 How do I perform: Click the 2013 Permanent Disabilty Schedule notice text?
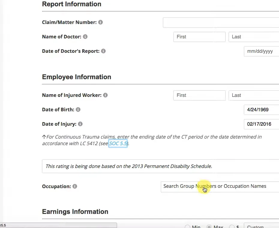point(129,166)
